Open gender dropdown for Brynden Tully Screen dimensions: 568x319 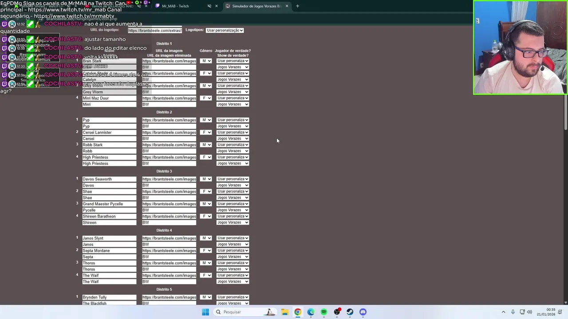206,297
